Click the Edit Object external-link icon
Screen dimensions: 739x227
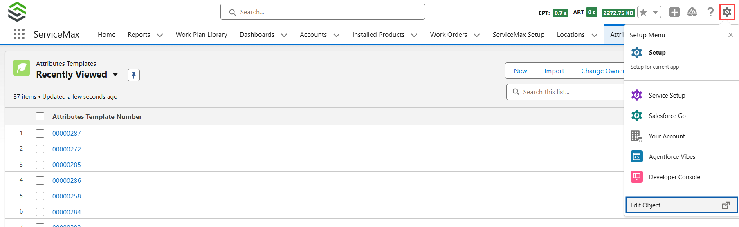(726, 205)
